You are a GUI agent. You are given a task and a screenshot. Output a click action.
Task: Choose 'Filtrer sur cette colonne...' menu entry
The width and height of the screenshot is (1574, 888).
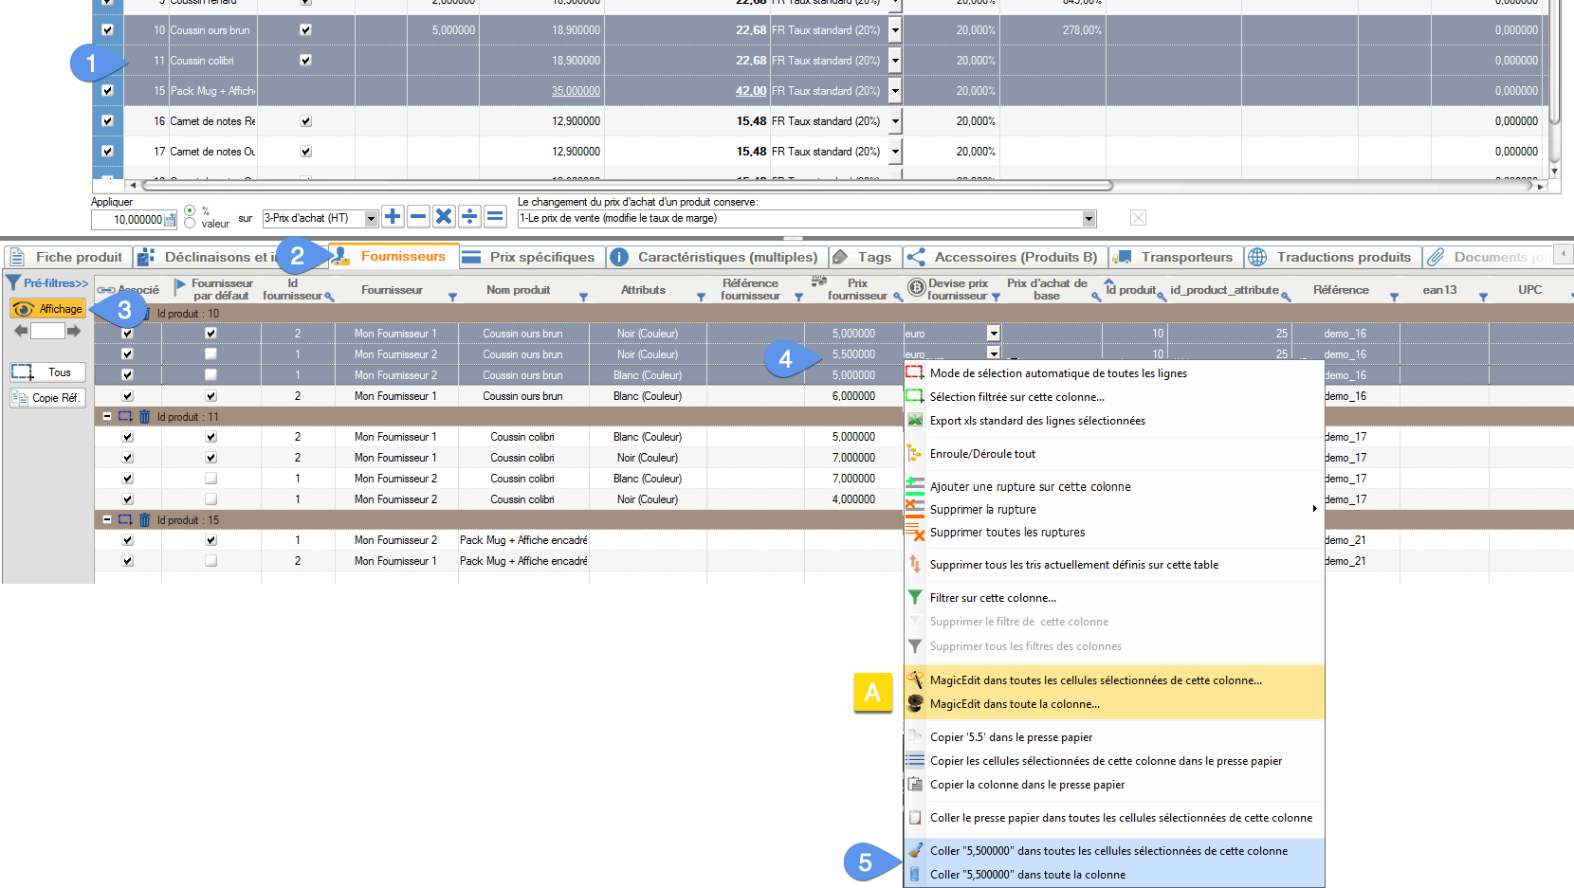pyautogui.click(x=993, y=598)
